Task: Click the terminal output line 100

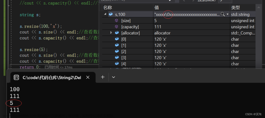Action: (15, 89)
